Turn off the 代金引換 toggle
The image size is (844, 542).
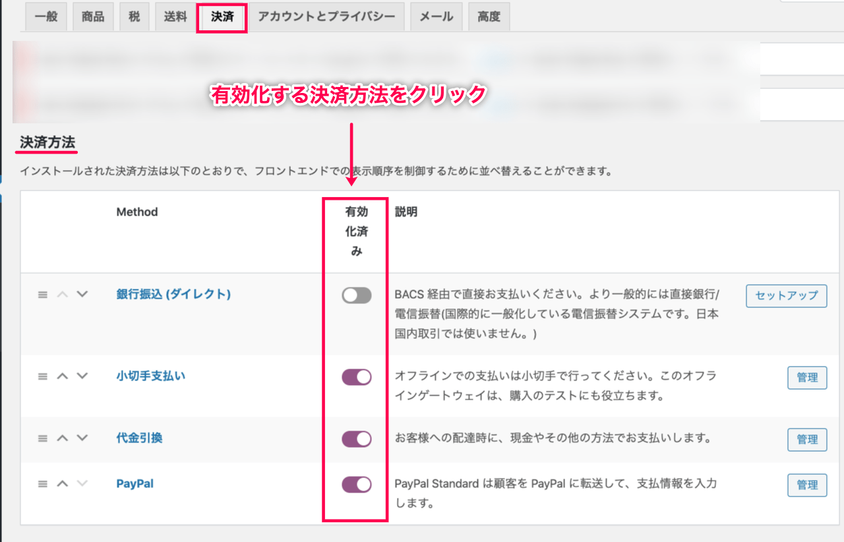click(356, 439)
